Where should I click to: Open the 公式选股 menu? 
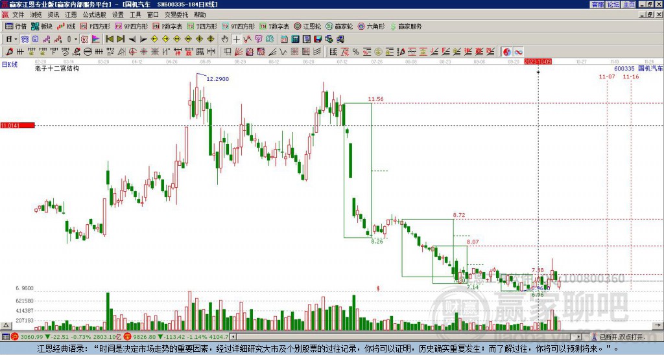[x=95, y=15]
